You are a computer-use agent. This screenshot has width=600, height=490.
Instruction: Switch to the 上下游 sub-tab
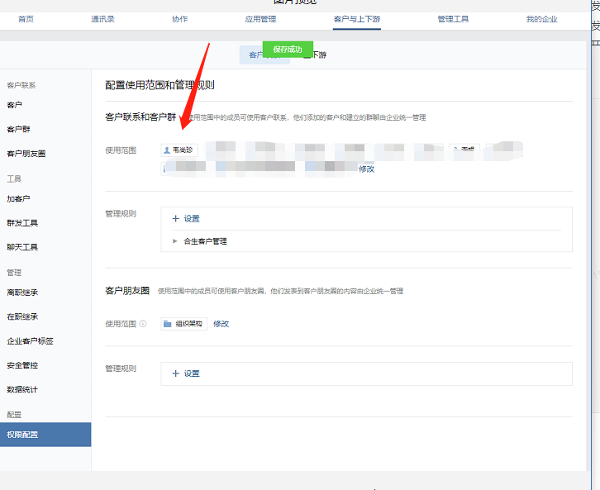315,55
